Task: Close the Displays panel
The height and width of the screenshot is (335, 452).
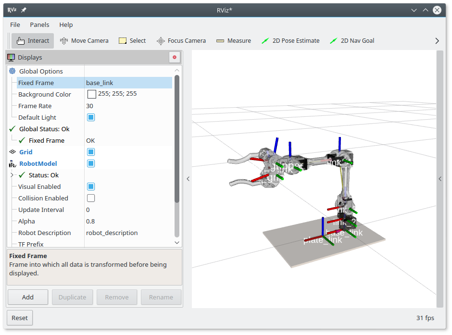Action: pyautogui.click(x=175, y=57)
